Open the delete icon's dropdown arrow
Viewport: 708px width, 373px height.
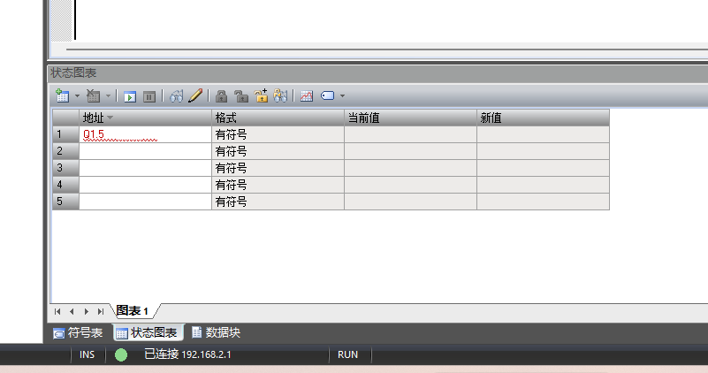(108, 95)
